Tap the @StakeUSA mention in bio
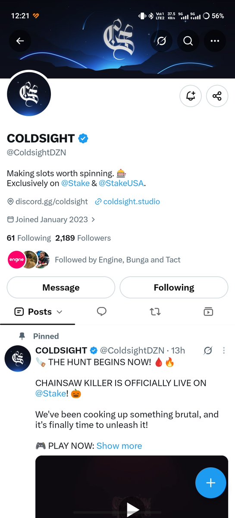235x518 pixels. click(121, 184)
